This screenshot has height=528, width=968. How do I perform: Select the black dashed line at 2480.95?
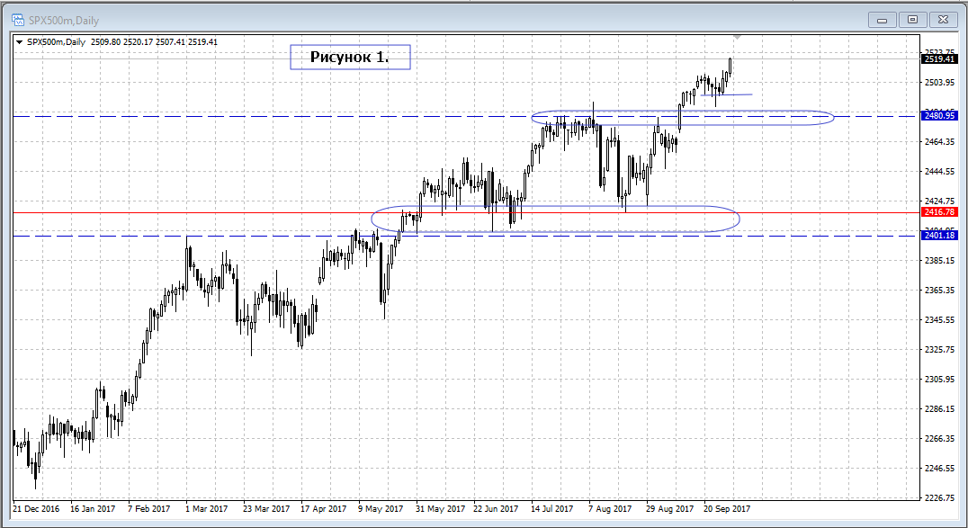pos(270,116)
